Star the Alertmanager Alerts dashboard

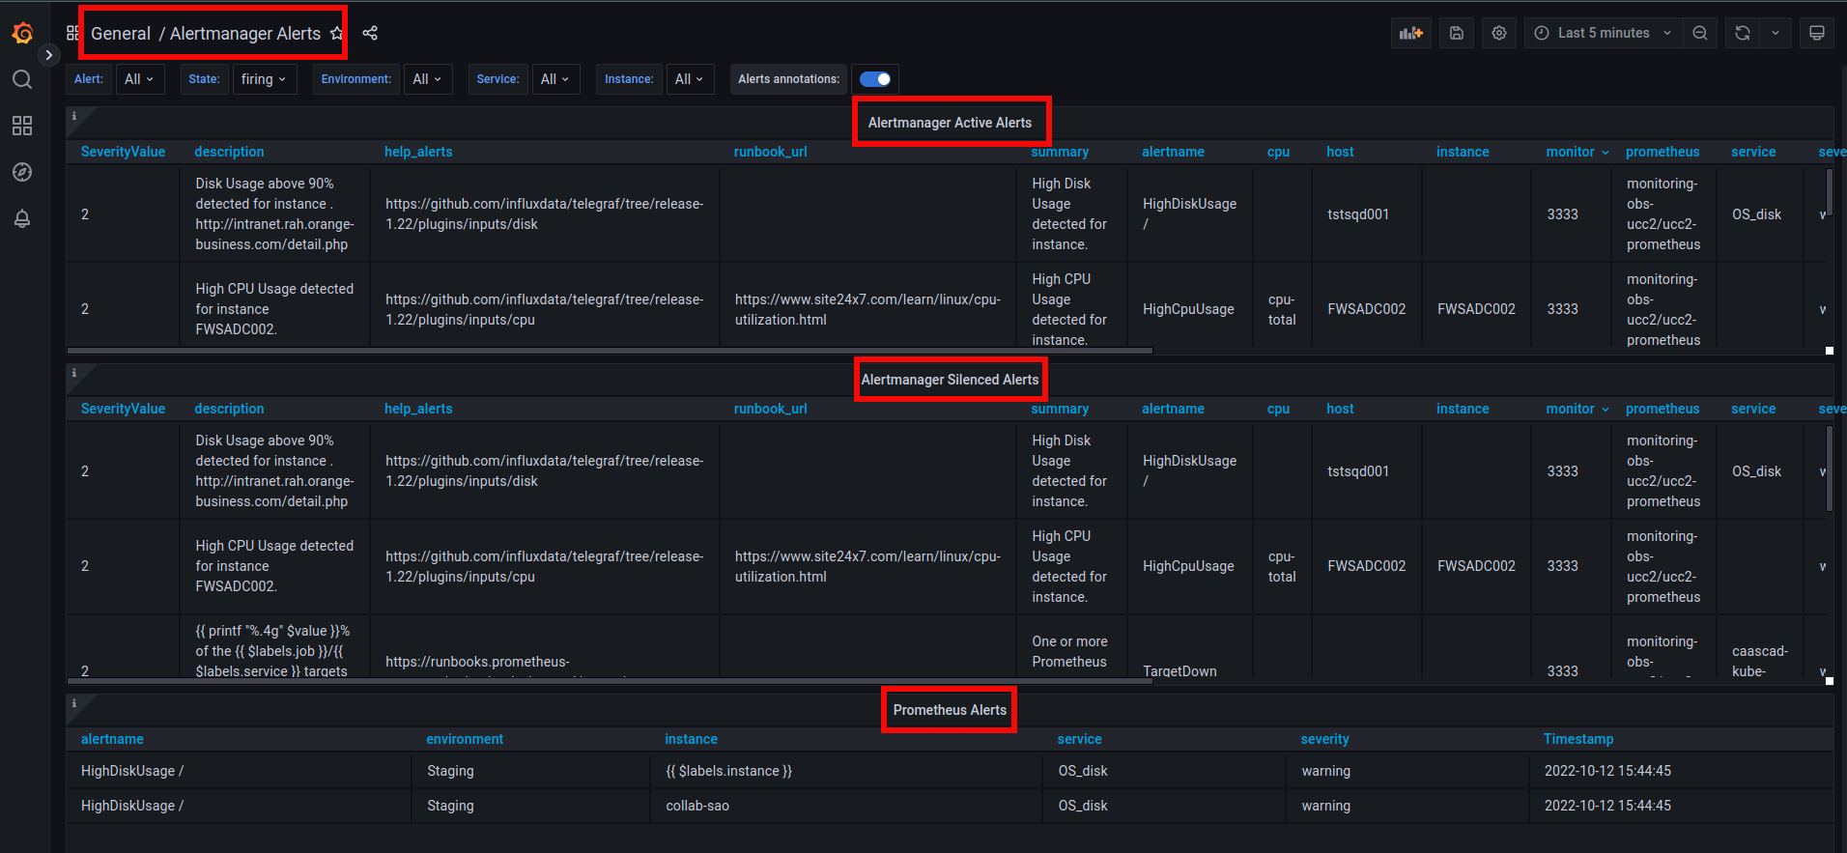[336, 33]
